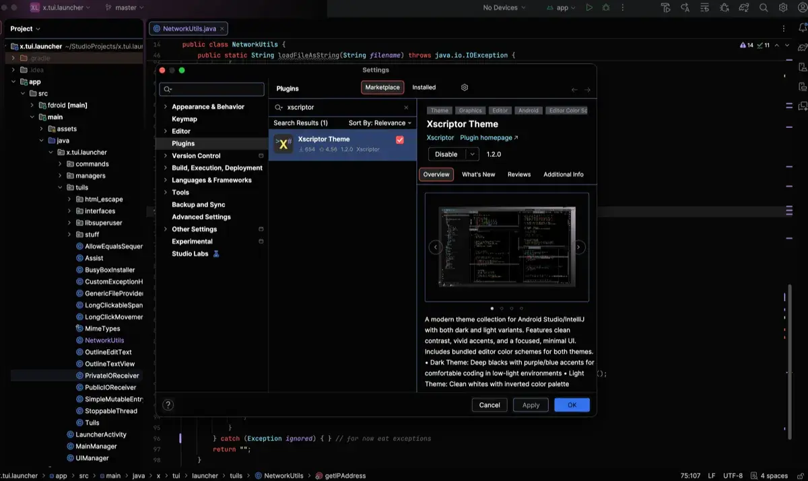Uncheck the Xscriptor Theme enabled checkbox
This screenshot has width=808, height=481.
click(400, 139)
